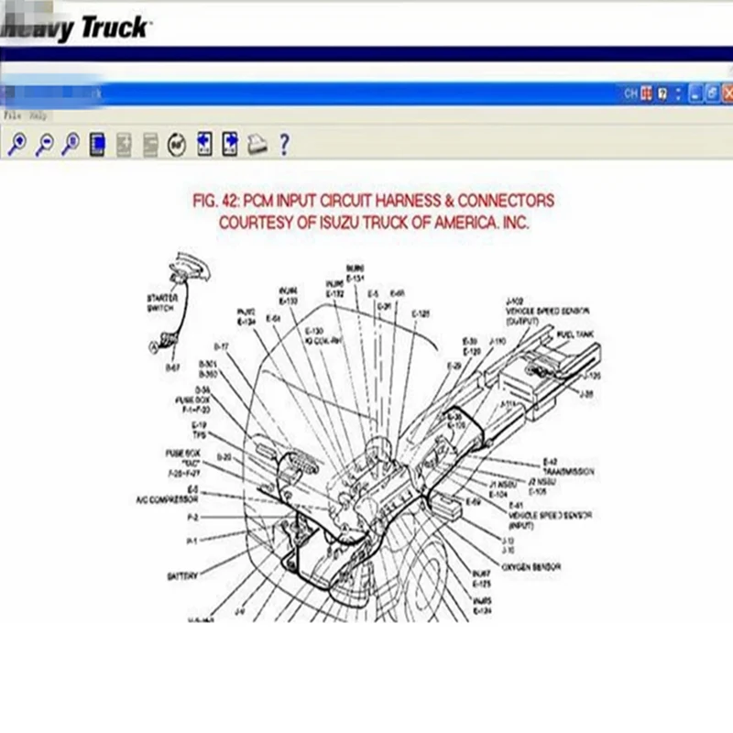Zoom out with the minus magnifier icon
The image size is (733, 733).
45,144
